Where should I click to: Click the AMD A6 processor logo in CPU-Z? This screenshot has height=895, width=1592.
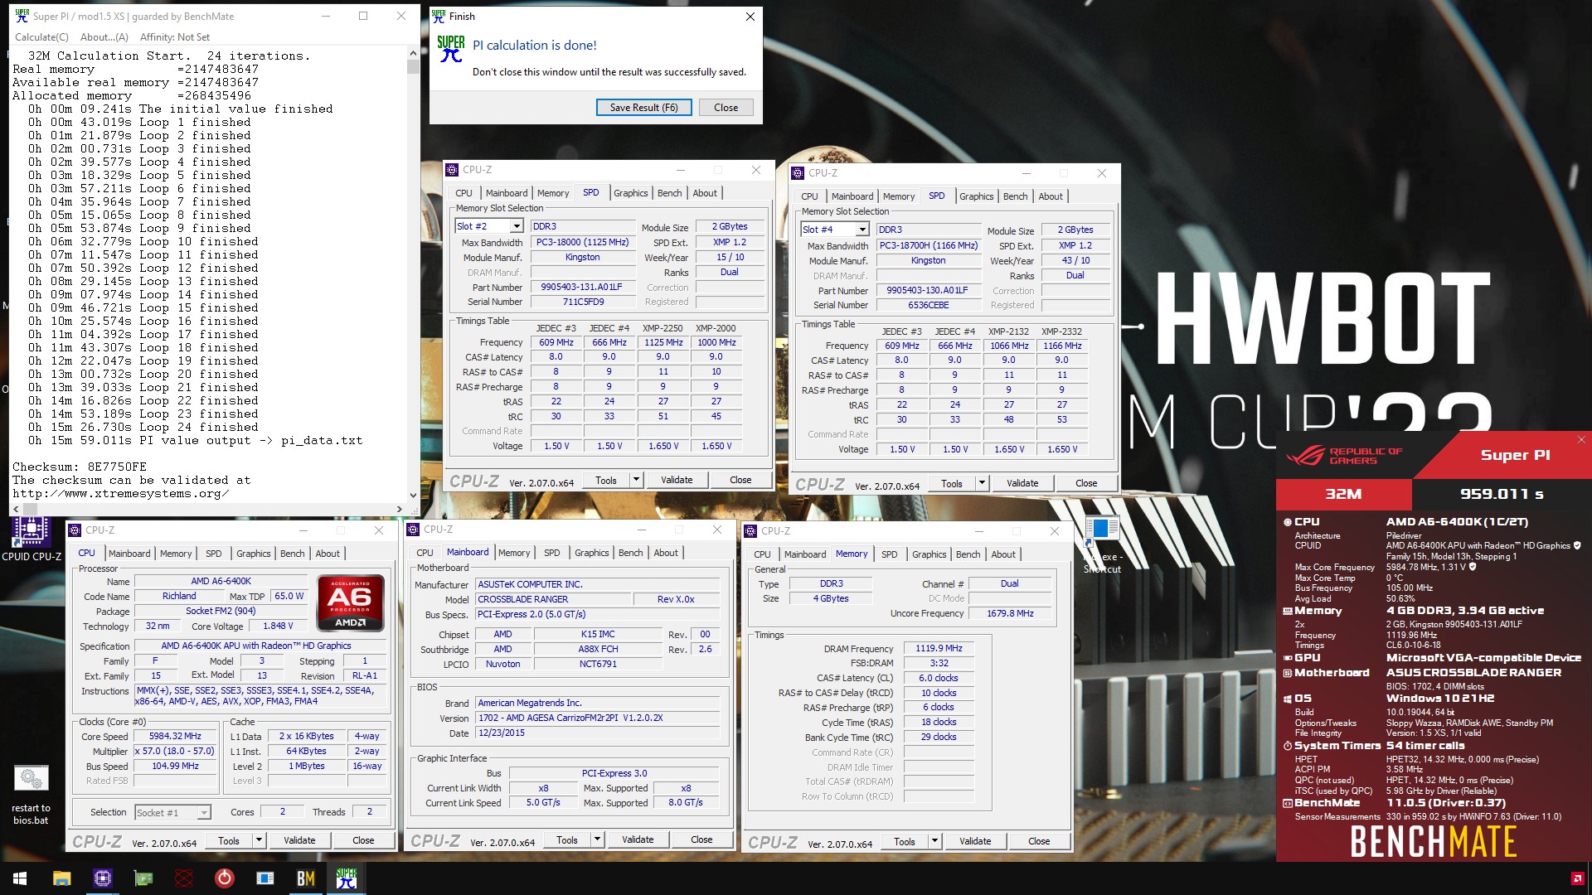pos(351,602)
